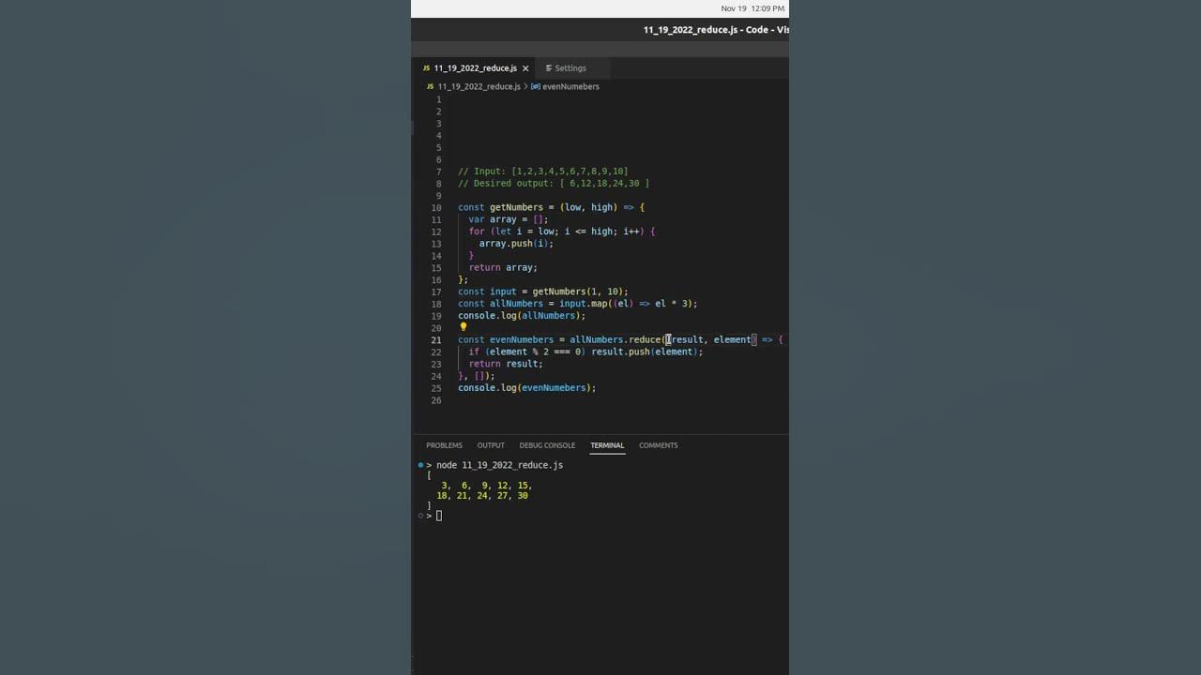The height and width of the screenshot is (675, 1201).
Task: Click 'console.log(evenNumebers);' on line 25
Action: pyautogui.click(x=527, y=388)
